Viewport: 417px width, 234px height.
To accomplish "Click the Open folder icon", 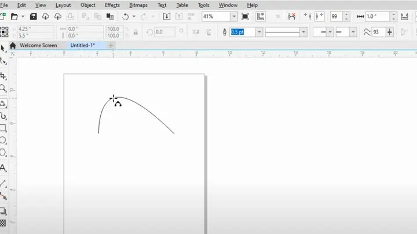I will (14, 16).
